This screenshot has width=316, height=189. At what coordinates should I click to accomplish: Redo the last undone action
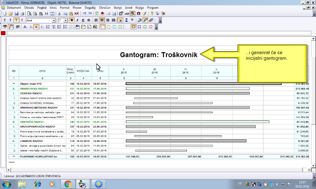(90, 14)
